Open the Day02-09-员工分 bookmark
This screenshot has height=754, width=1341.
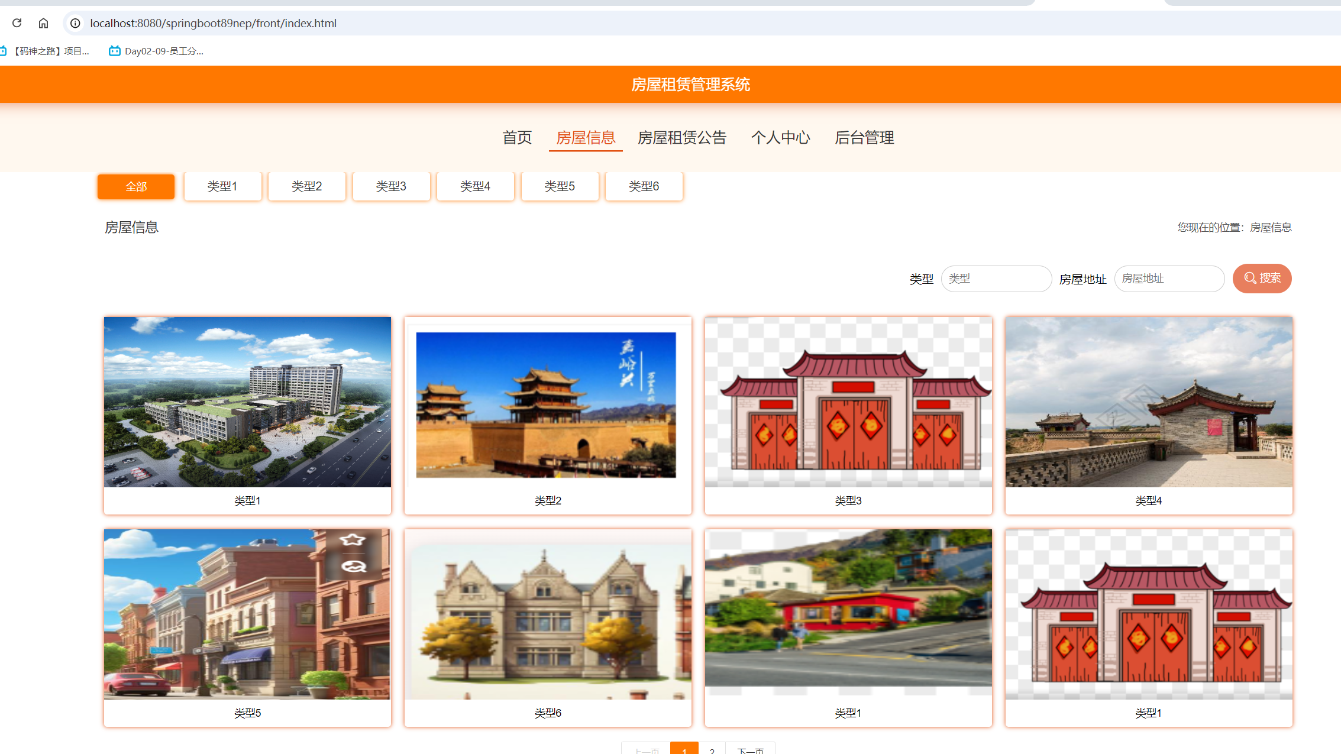tap(155, 51)
